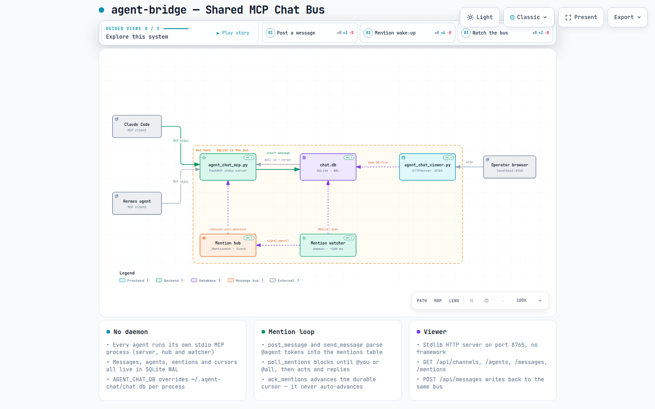Click the 'signal_many()' edge label
The height and width of the screenshot is (409, 655).
point(278,240)
